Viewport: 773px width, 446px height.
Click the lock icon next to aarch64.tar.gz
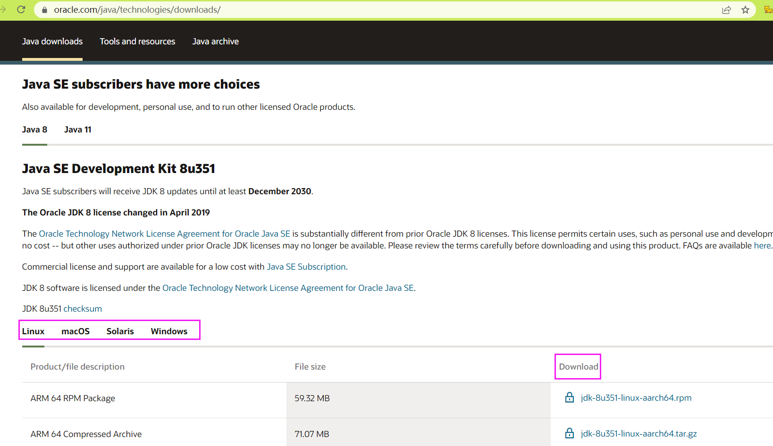click(569, 433)
